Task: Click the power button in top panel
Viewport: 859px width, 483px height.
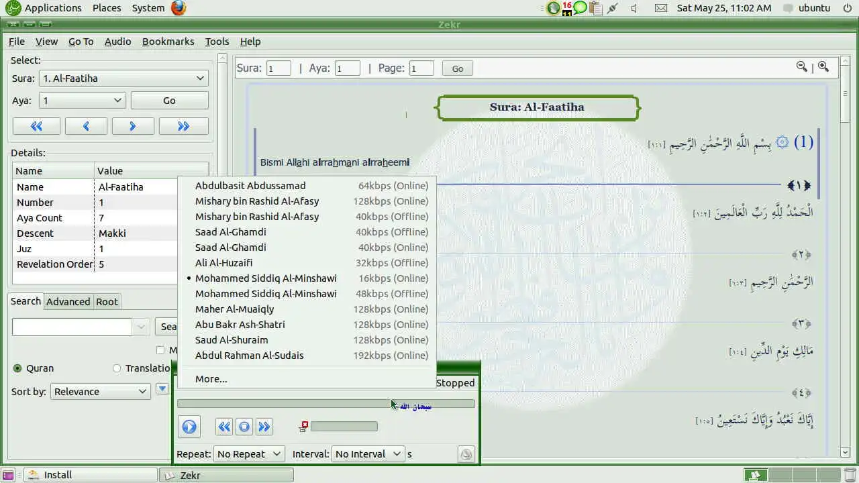Action: coord(846,8)
